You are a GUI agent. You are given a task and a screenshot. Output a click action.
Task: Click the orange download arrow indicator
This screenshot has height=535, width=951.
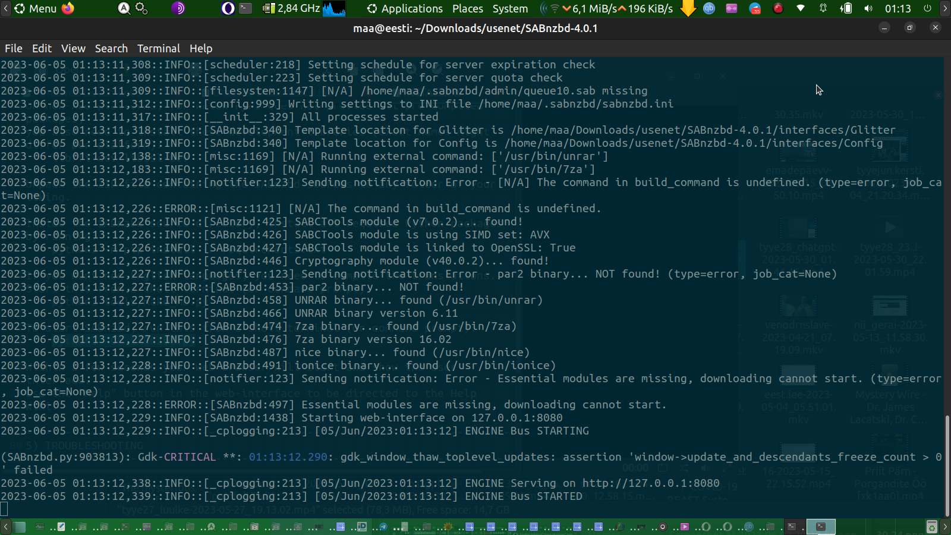(688, 8)
